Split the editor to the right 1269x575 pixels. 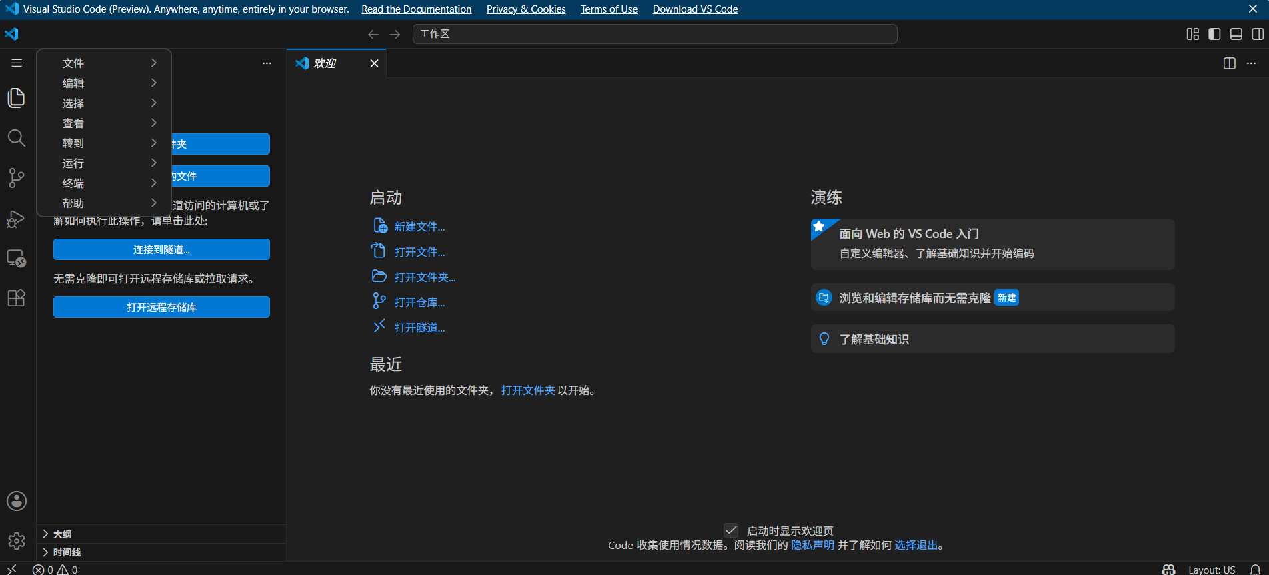tap(1230, 63)
